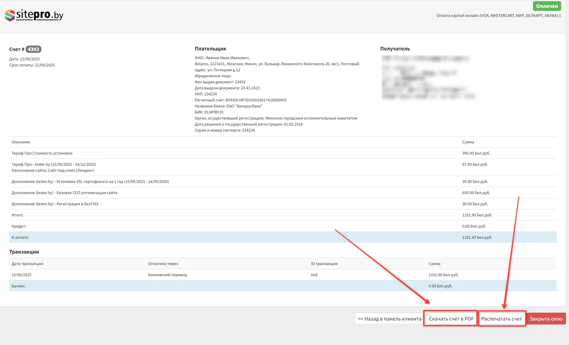Click the invoice number 4302 badge
569x345 pixels.
(33, 49)
